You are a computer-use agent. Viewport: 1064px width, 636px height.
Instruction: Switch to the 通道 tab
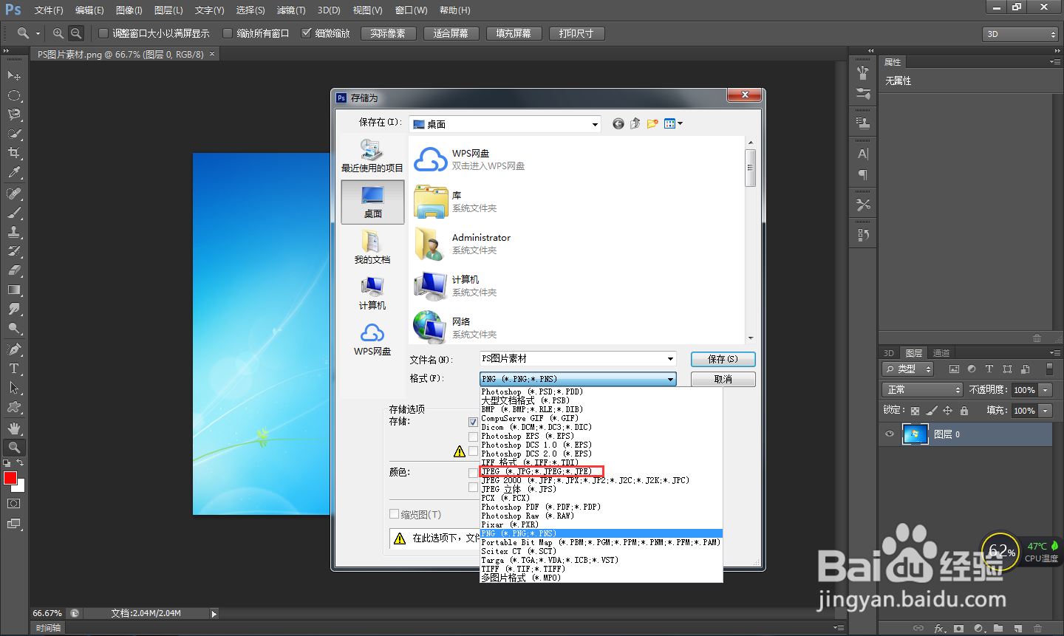click(x=941, y=353)
